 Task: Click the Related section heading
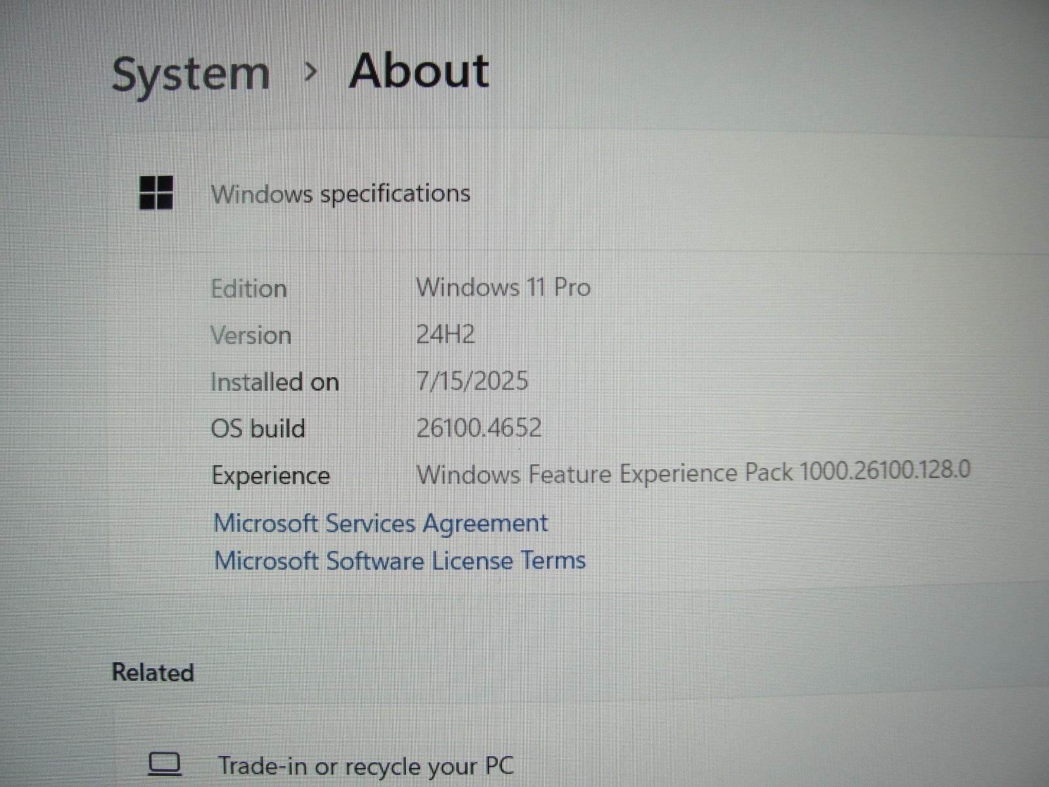(x=153, y=672)
